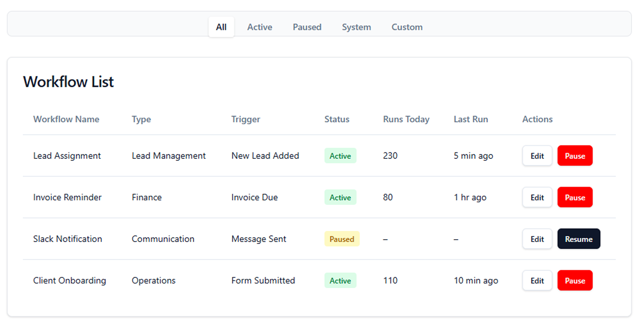Viewport: 640px width, 327px height.
Task: Pause the Client Onboarding workflow
Action: pyautogui.click(x=575, y=281)
